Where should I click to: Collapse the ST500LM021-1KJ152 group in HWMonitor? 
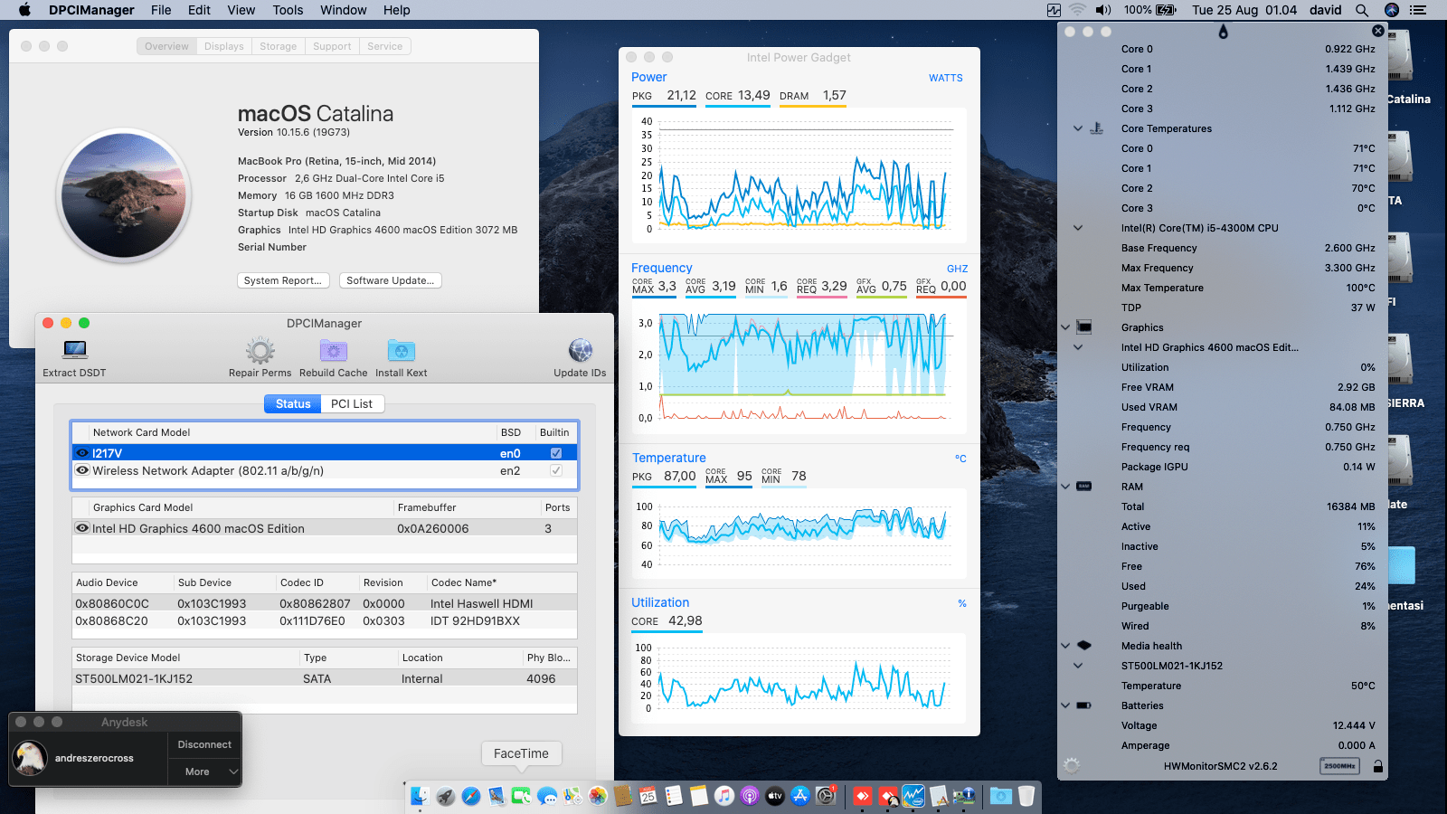point(1078,666)
